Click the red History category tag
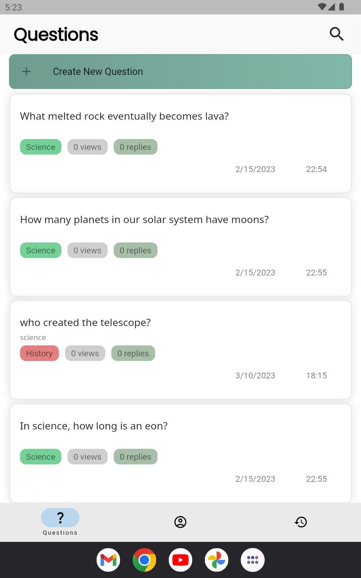Image resolution: width=361 pixels, height=578 pixels. (x=39, y=354)
